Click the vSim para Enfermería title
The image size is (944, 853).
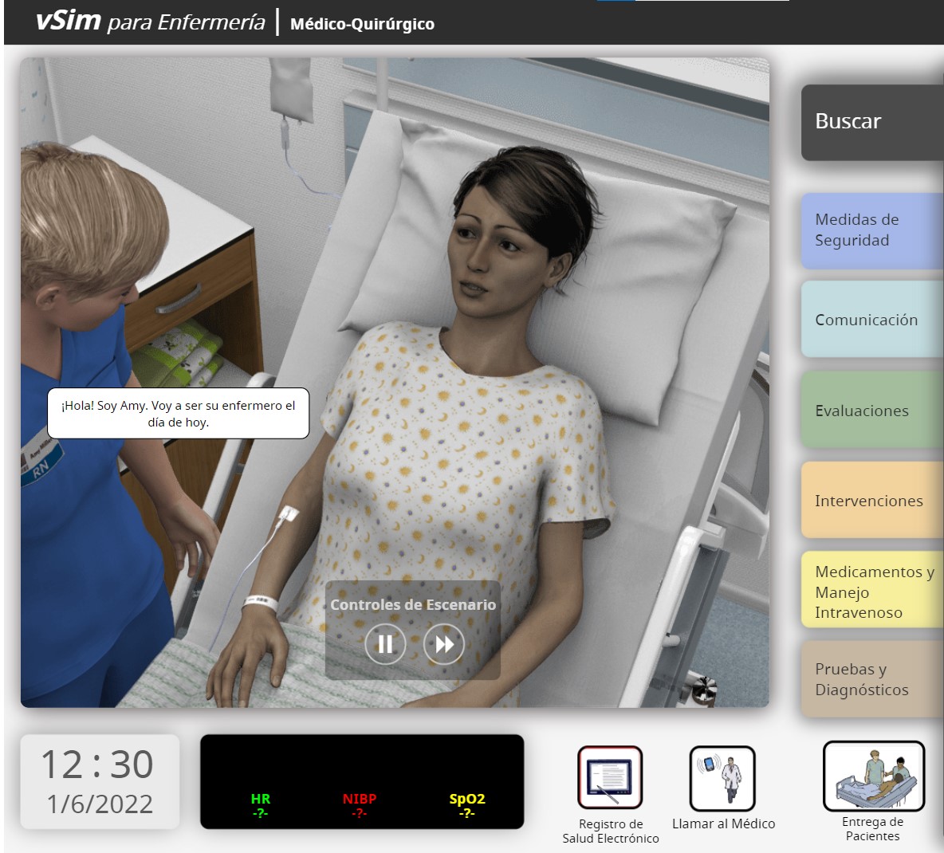tap(150, 22)
